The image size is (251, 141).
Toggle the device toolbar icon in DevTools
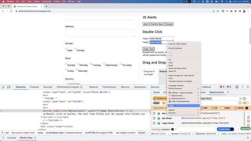(9, 87)
